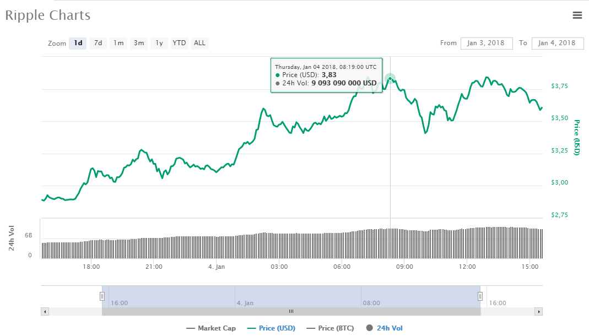Click the To date field Jan 4, 2018
Image resolution: width=589 pixels, height=336 pixels.
click(558, 43)
